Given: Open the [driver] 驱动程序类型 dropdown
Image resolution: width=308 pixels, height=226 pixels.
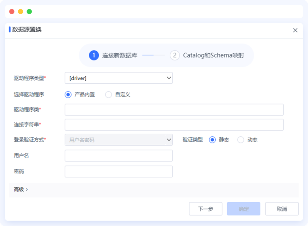Looking at the screenshot, I should coord(119,78).
